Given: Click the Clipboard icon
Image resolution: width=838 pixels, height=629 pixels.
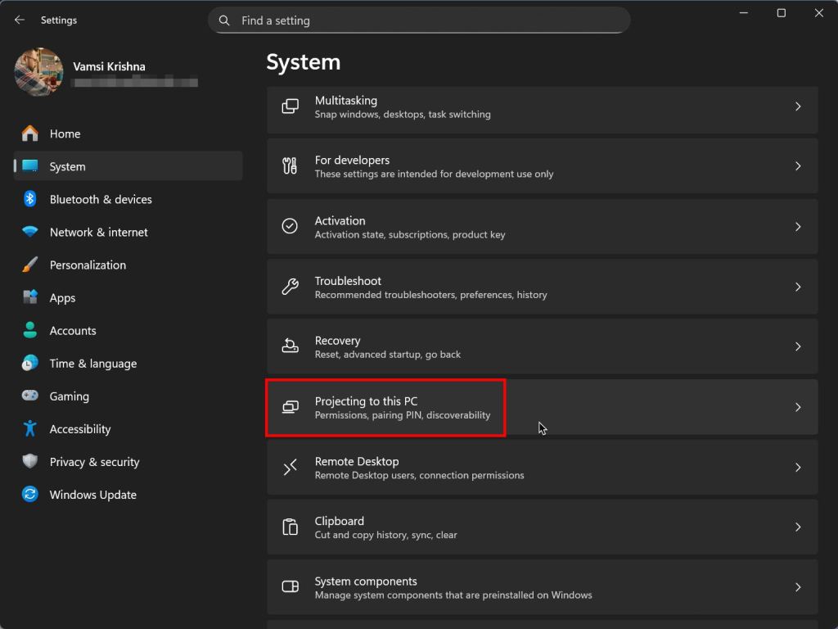Looking at the screenshot, I should tap(291, 527).
